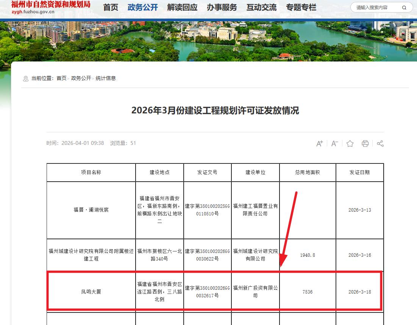The image size is (417, 325).
Task: Select 互动交流 in the navigation bar
Action: (x=261, y=8)
